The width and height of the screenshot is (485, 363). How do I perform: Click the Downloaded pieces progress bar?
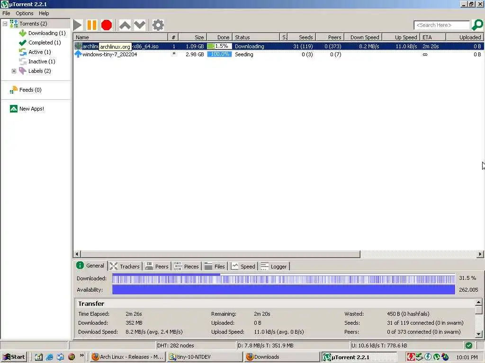[x=284, y=279]
